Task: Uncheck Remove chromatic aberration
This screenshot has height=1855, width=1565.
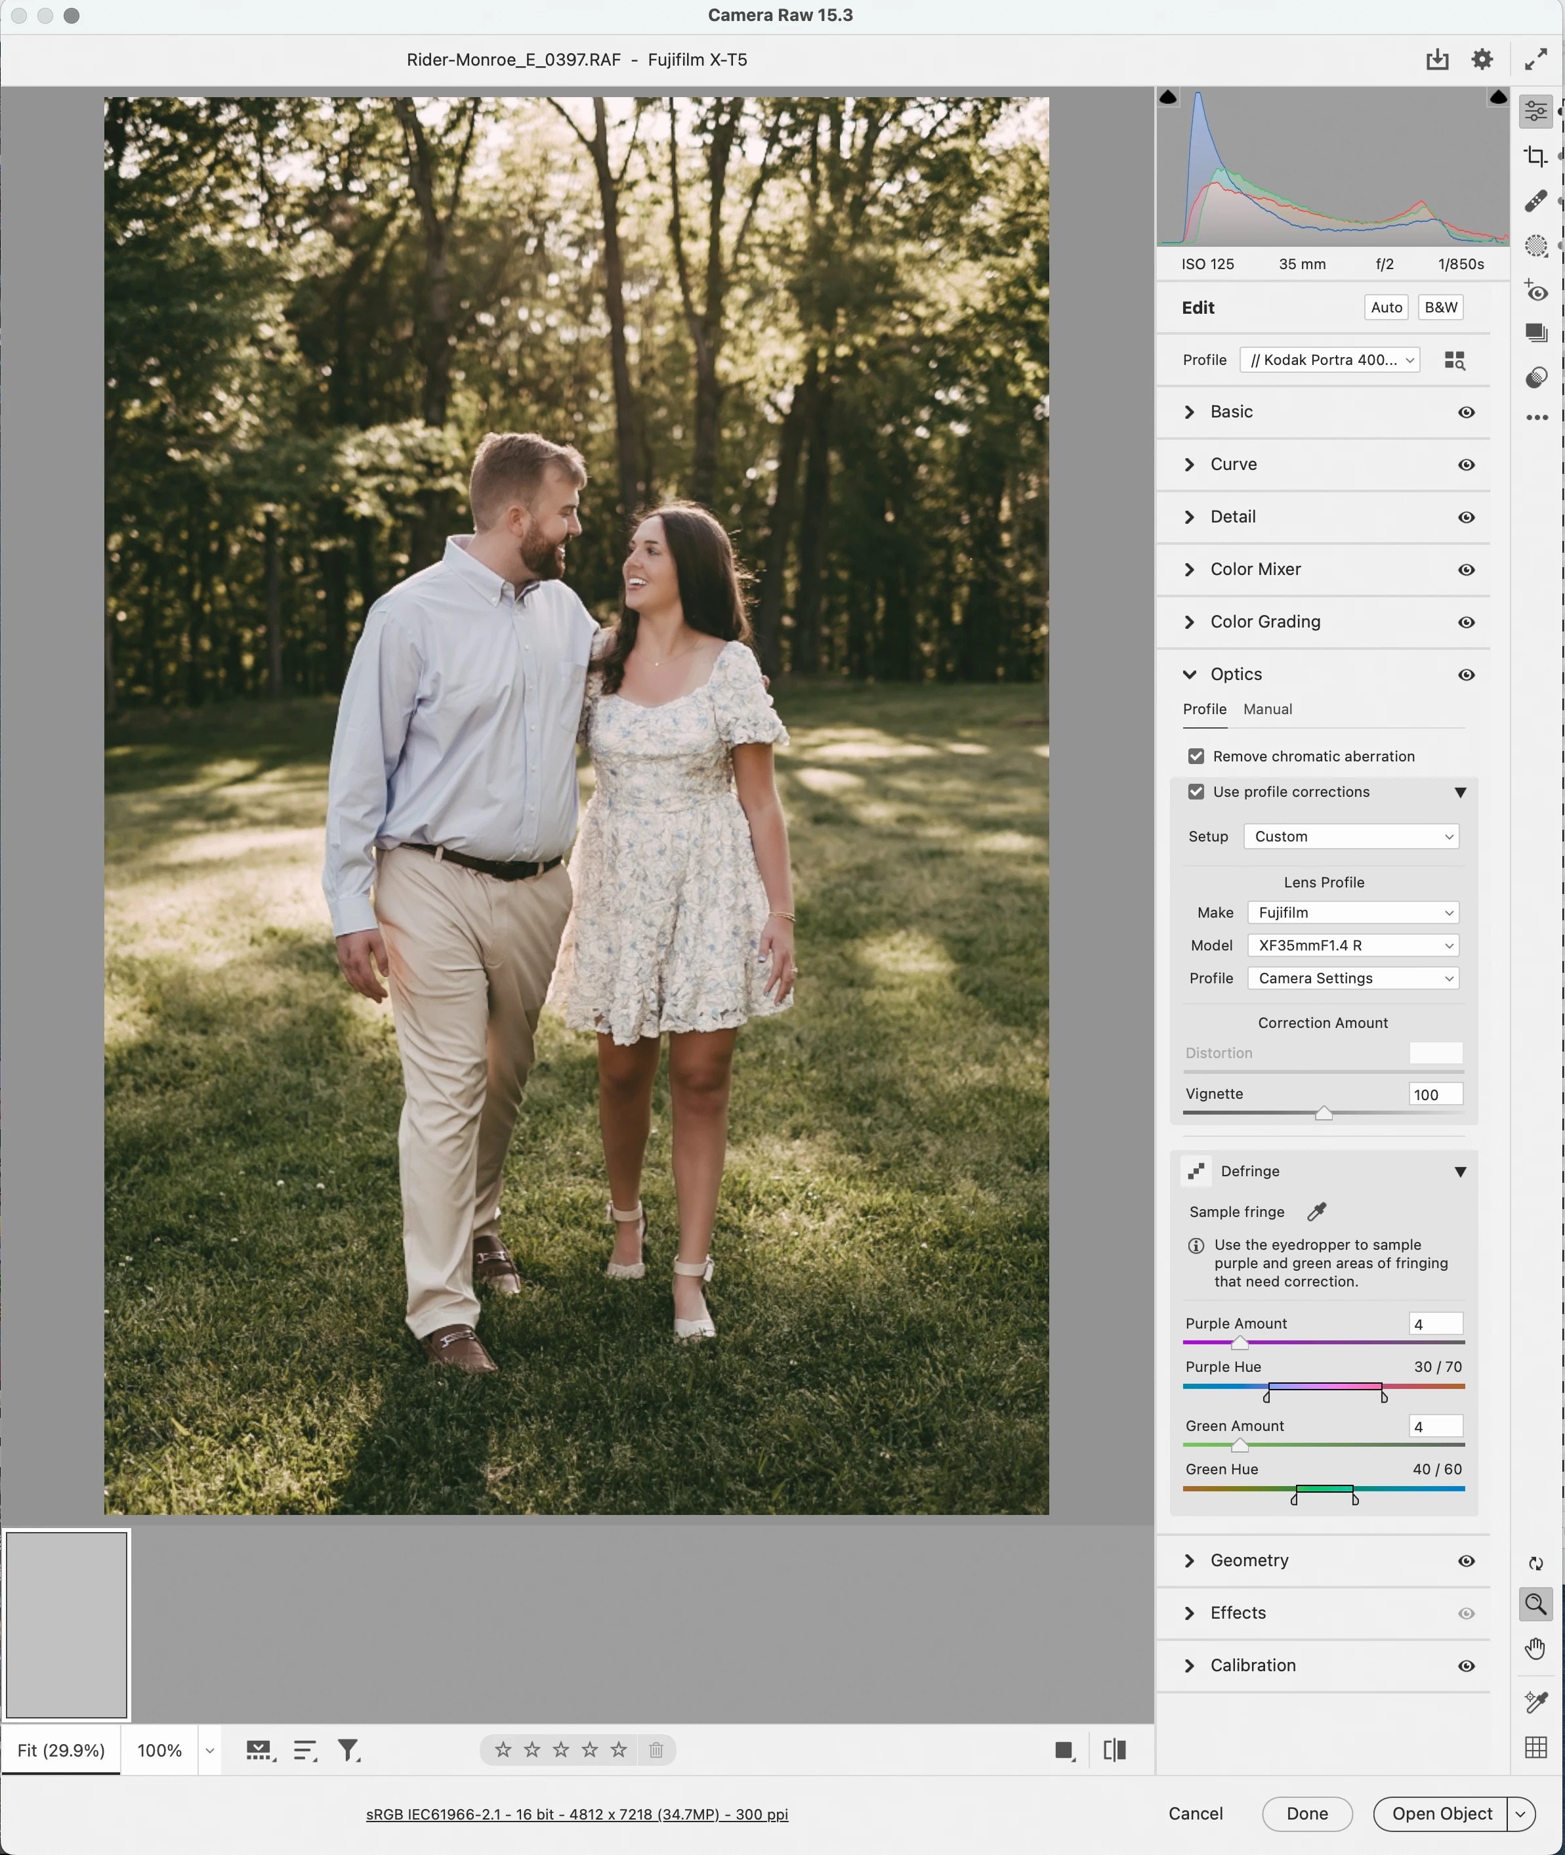Action: coord(1196,756)
